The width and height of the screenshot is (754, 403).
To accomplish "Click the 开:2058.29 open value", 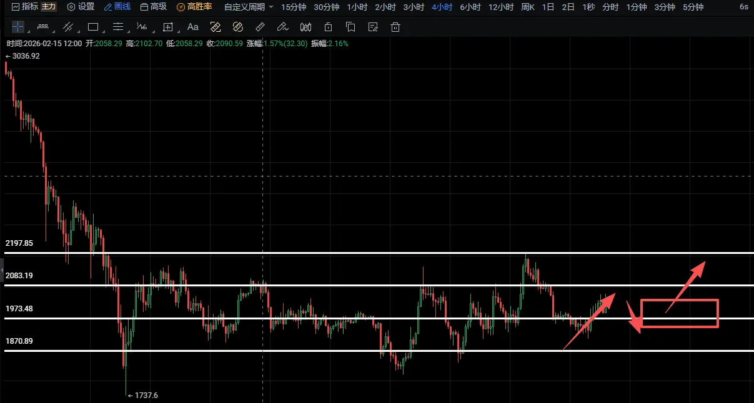I will coord(104,44).
